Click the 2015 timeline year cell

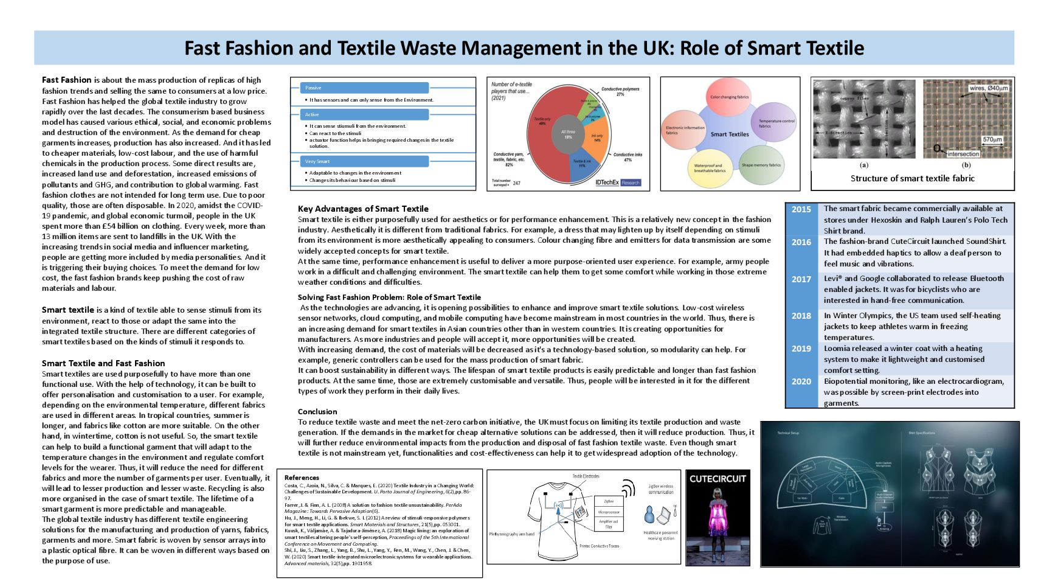(x=801, y=219)
